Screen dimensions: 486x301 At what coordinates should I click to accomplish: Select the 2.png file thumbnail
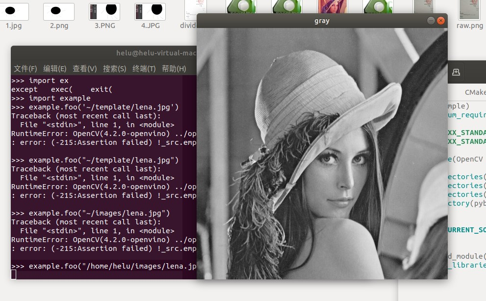point(59,11)
